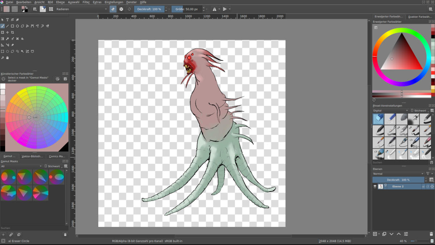This screenshot has width=435, height=245.
Task: Toggle the lock on Ebene 2 layer
Action: 423,186
